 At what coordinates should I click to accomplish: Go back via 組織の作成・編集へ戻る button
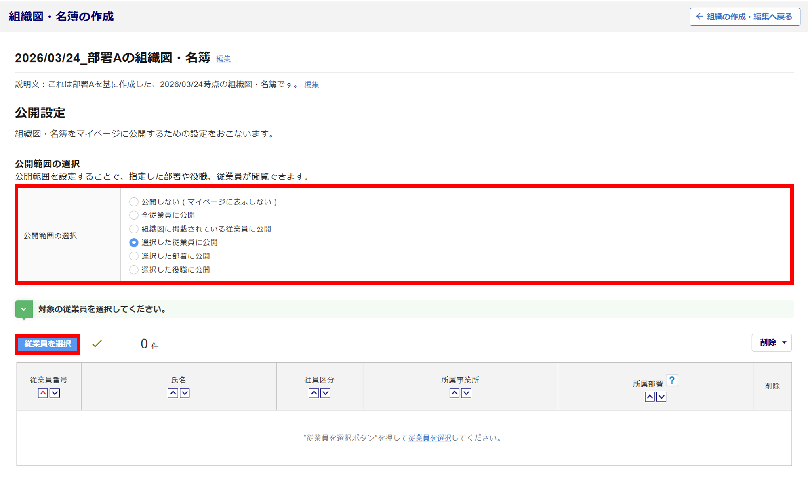point(744,17)
